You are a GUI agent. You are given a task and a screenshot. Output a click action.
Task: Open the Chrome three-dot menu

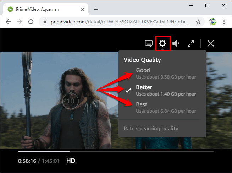225,22
